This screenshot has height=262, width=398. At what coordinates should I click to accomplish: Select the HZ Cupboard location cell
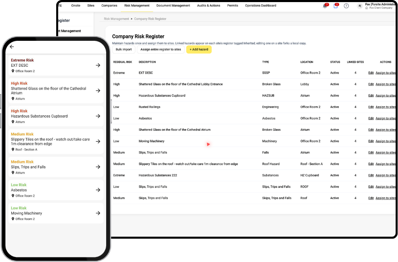[x=310, y=175]
